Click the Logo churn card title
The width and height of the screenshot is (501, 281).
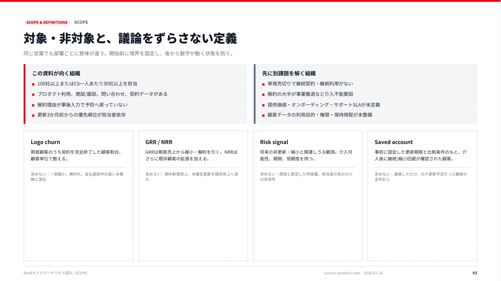click(45, 142)
